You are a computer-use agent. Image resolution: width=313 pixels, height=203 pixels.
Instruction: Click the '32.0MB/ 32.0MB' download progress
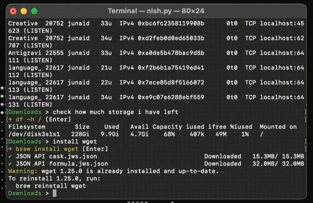pos(278,164)
